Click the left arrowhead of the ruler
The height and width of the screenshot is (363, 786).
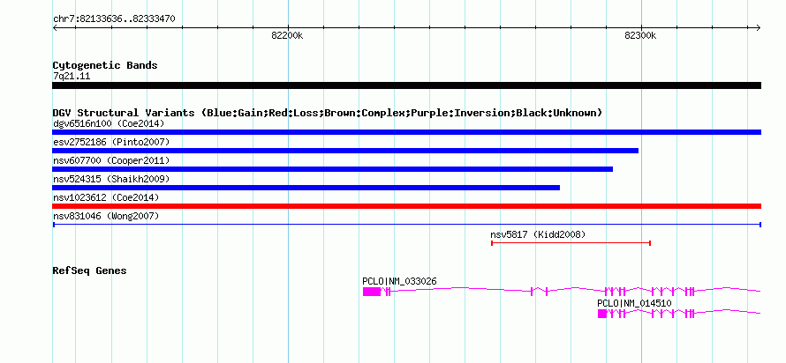coord(55,27)
